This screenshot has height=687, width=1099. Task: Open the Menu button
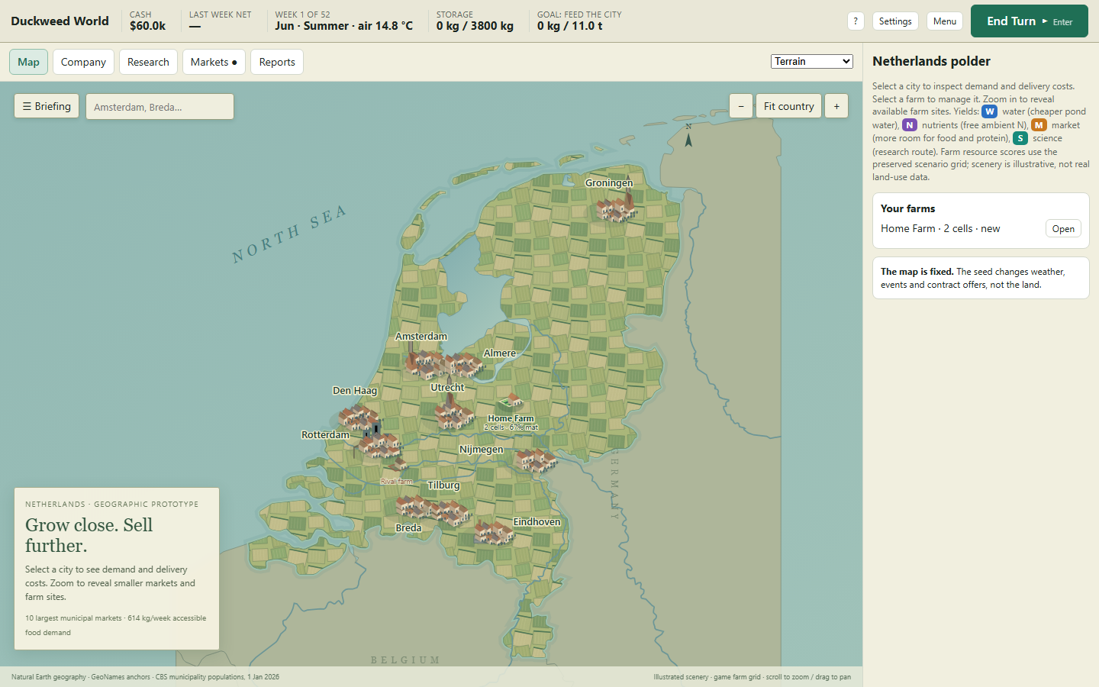coord(945,21)
